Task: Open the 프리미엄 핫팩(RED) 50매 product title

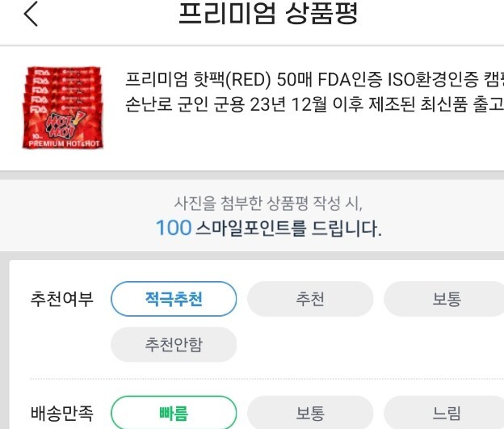Action: click(314, 79)
